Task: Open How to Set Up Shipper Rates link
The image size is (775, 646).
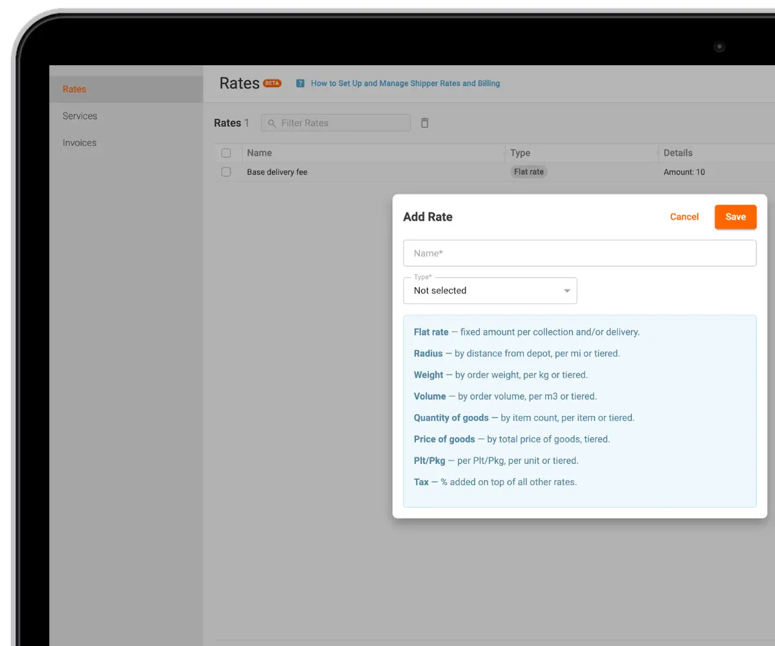Action: [x=406, y=83]
